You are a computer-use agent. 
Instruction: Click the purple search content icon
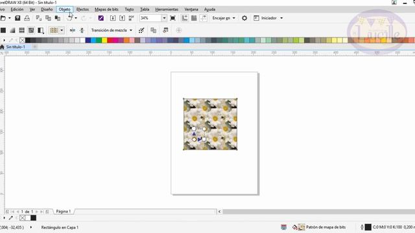point(101,18)
